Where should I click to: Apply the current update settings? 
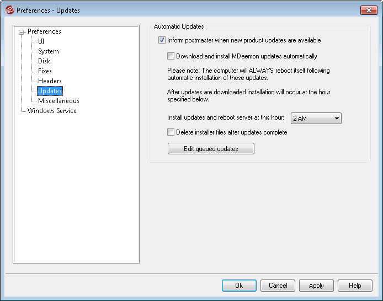(316, 286)
